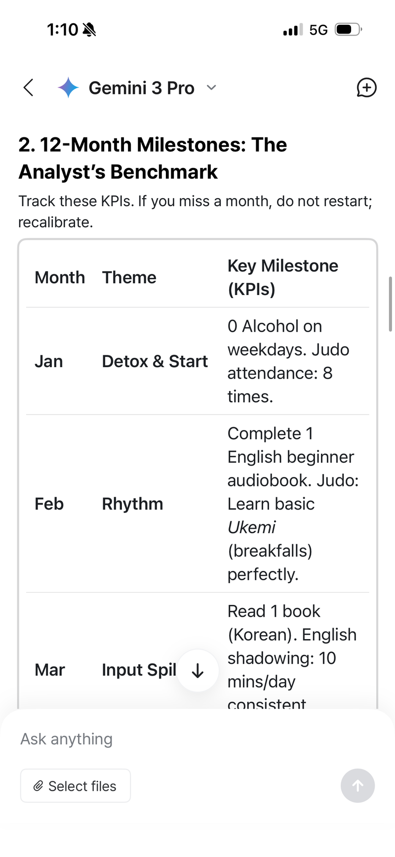
Task: Tap the Gemini sparkle logo icon
Action: [x=68, y=88]
